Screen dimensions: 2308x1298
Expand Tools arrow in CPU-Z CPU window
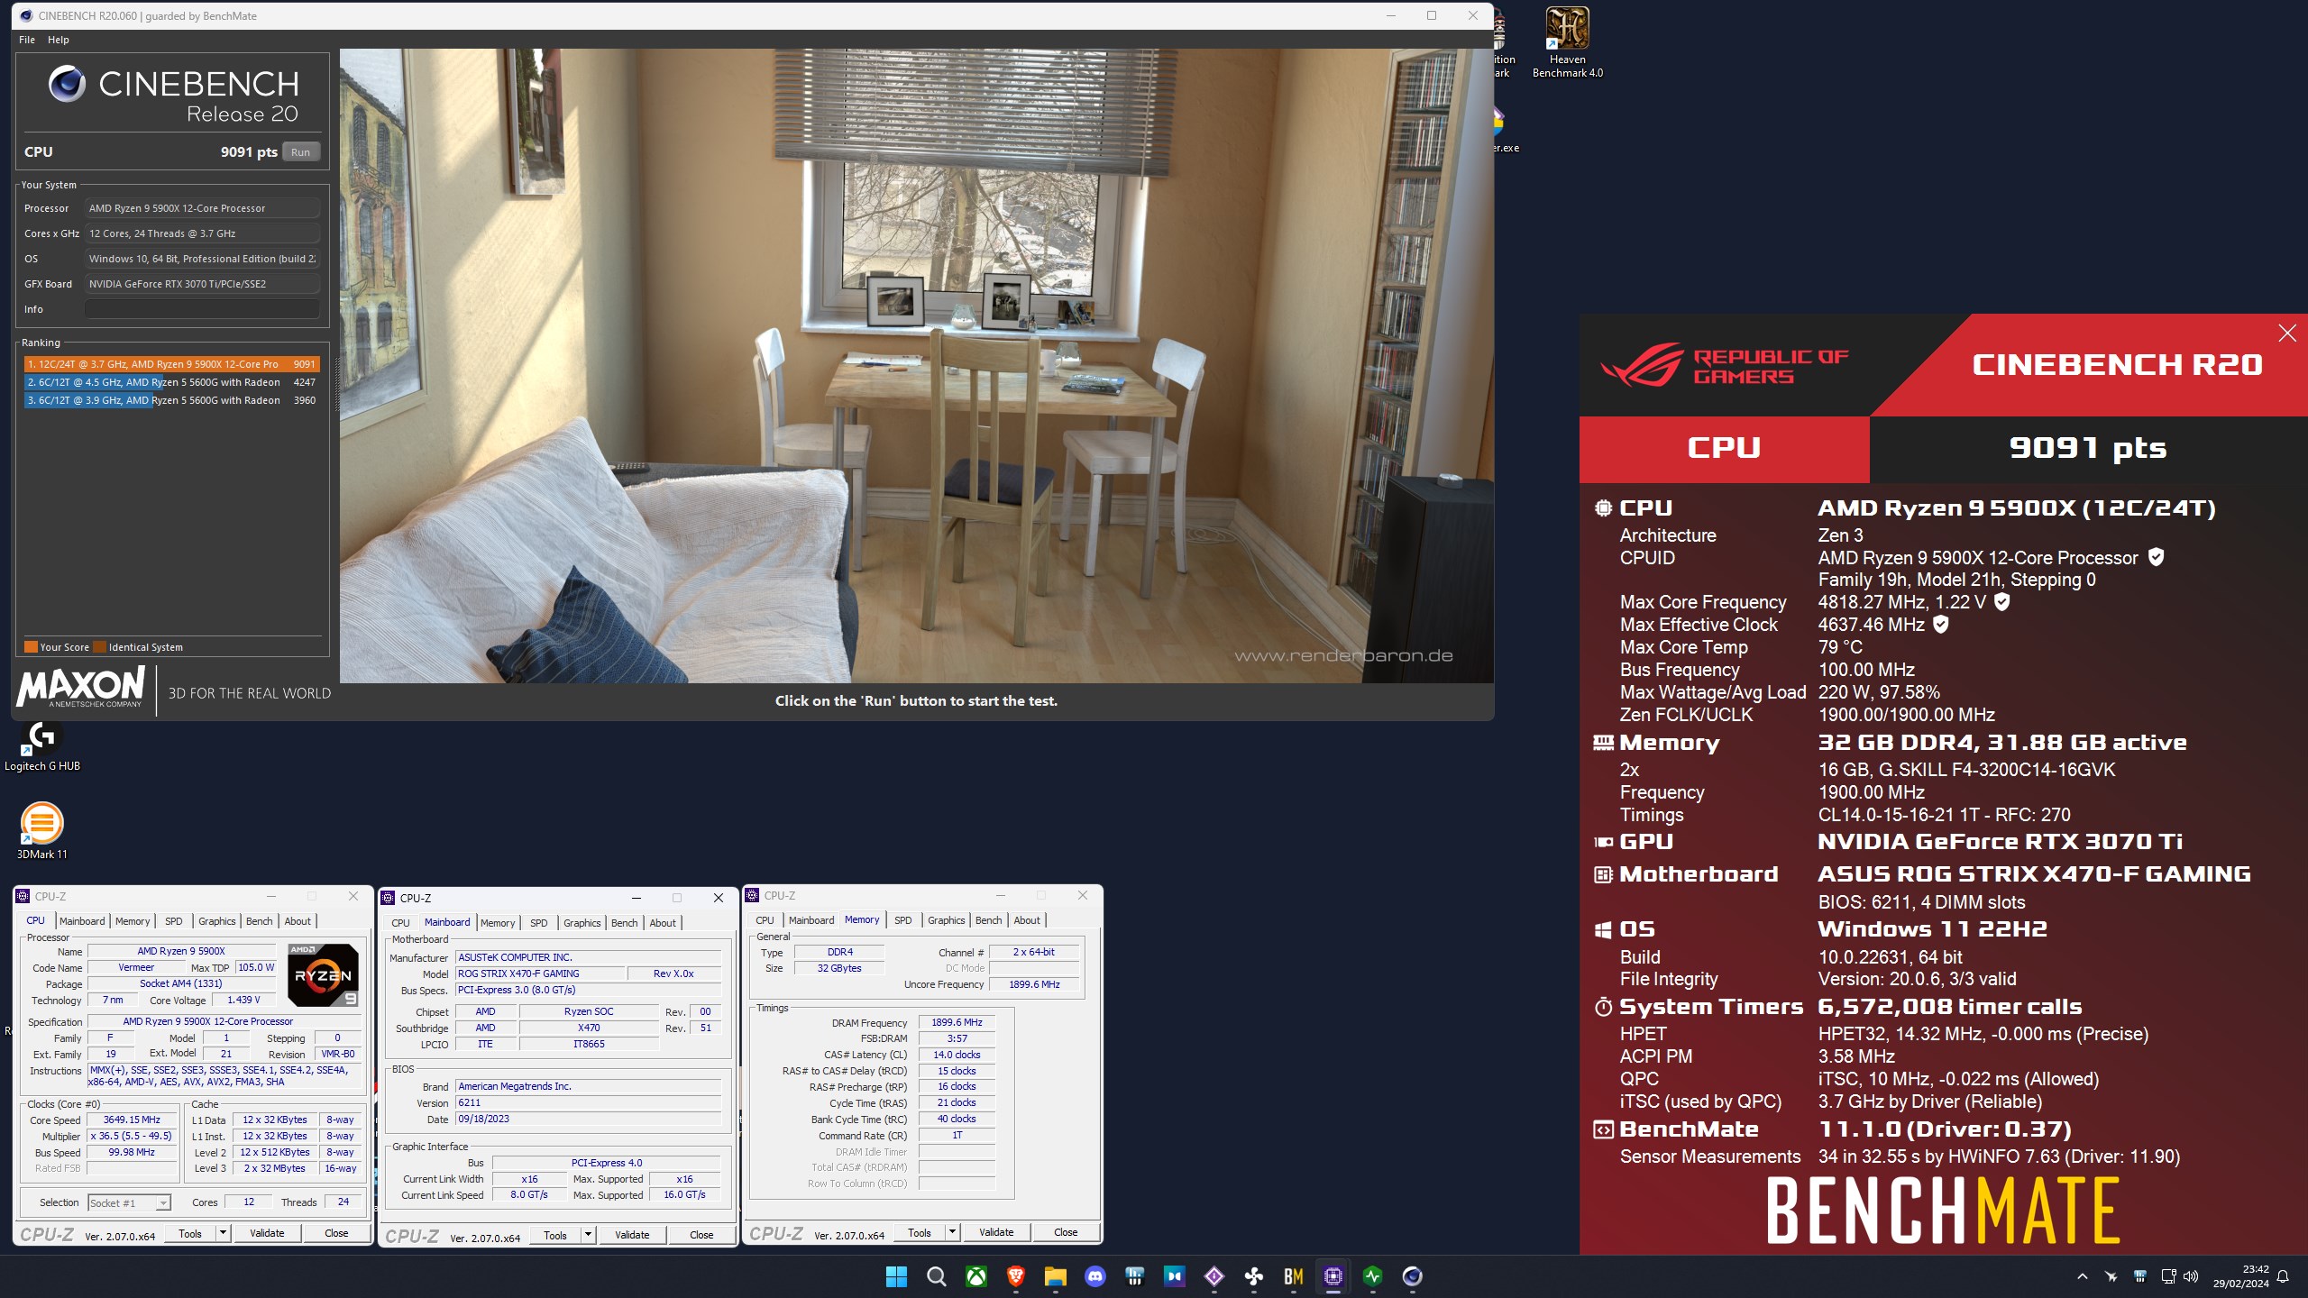click(223, 1233)
